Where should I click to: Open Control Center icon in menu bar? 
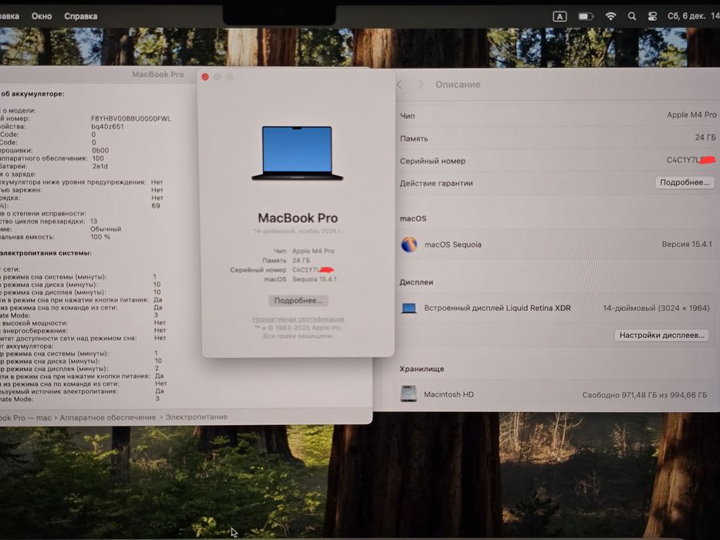(652, 16)
